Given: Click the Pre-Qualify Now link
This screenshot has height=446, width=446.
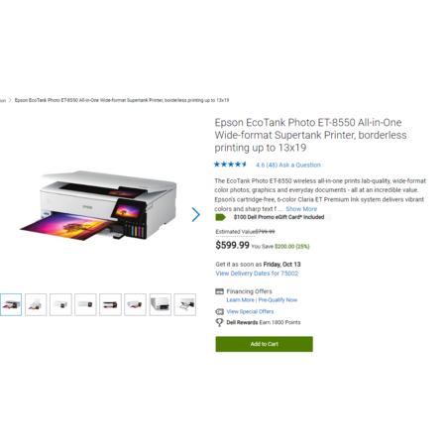Looking at the screenshot, I should click(x=278, y=300).
